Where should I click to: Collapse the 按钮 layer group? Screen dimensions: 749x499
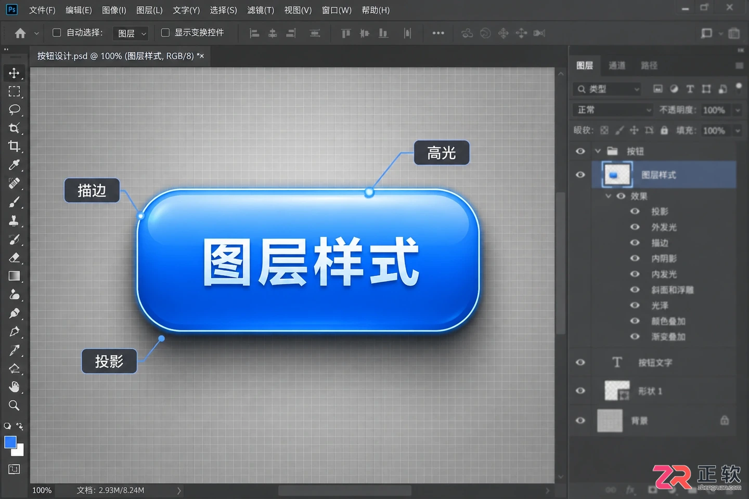[598, 151]
